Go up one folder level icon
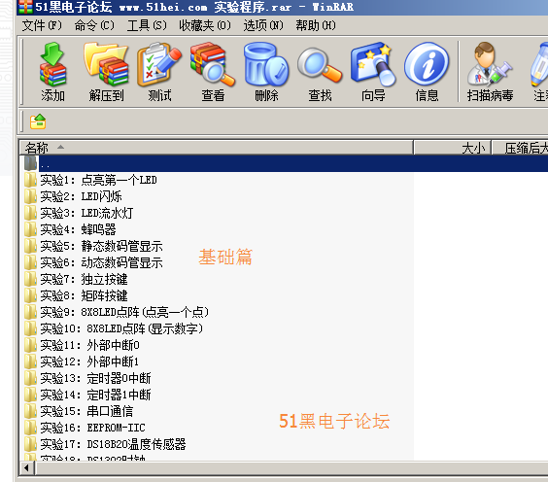The image size is (548, 482). pos(38,121)
